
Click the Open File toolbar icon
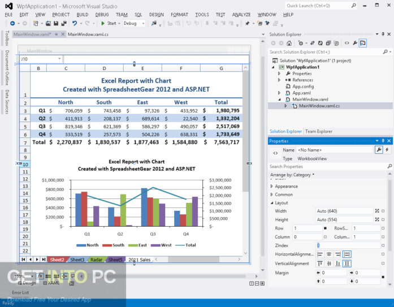tap(48, 23)
